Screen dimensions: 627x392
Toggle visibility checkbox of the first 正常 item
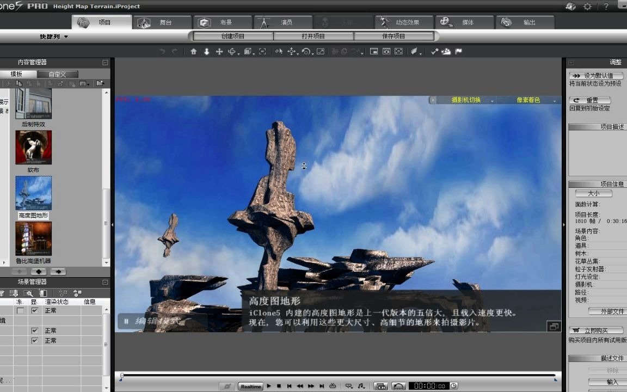(35, 310)
